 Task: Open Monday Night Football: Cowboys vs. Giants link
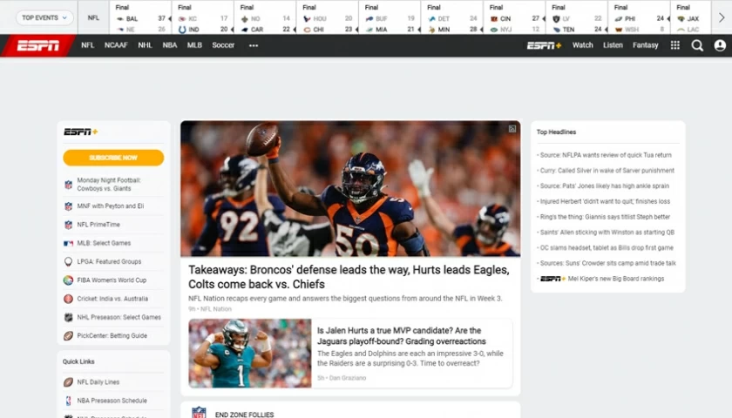(x=109, y=185)
